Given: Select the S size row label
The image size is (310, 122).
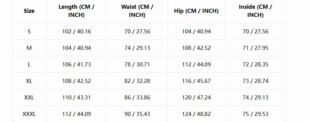Looking at the screenshot, I should (x=29, y=32).
